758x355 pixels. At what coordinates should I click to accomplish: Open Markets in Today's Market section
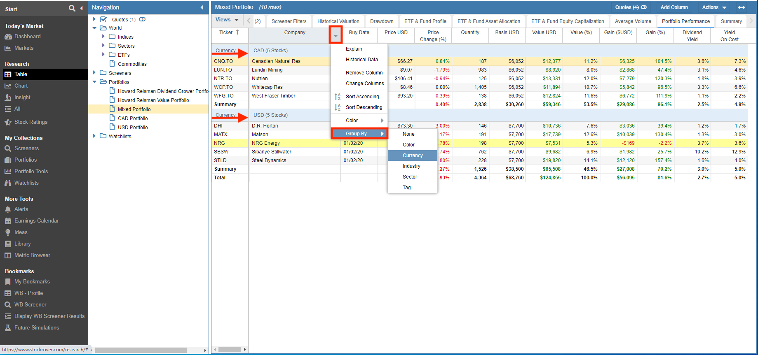24,48
